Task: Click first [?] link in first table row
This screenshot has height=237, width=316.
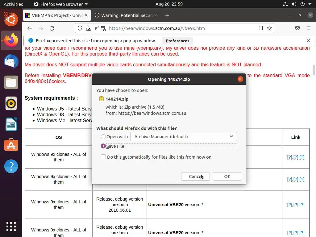Action: pyautogui.click(x=289, y=157)
